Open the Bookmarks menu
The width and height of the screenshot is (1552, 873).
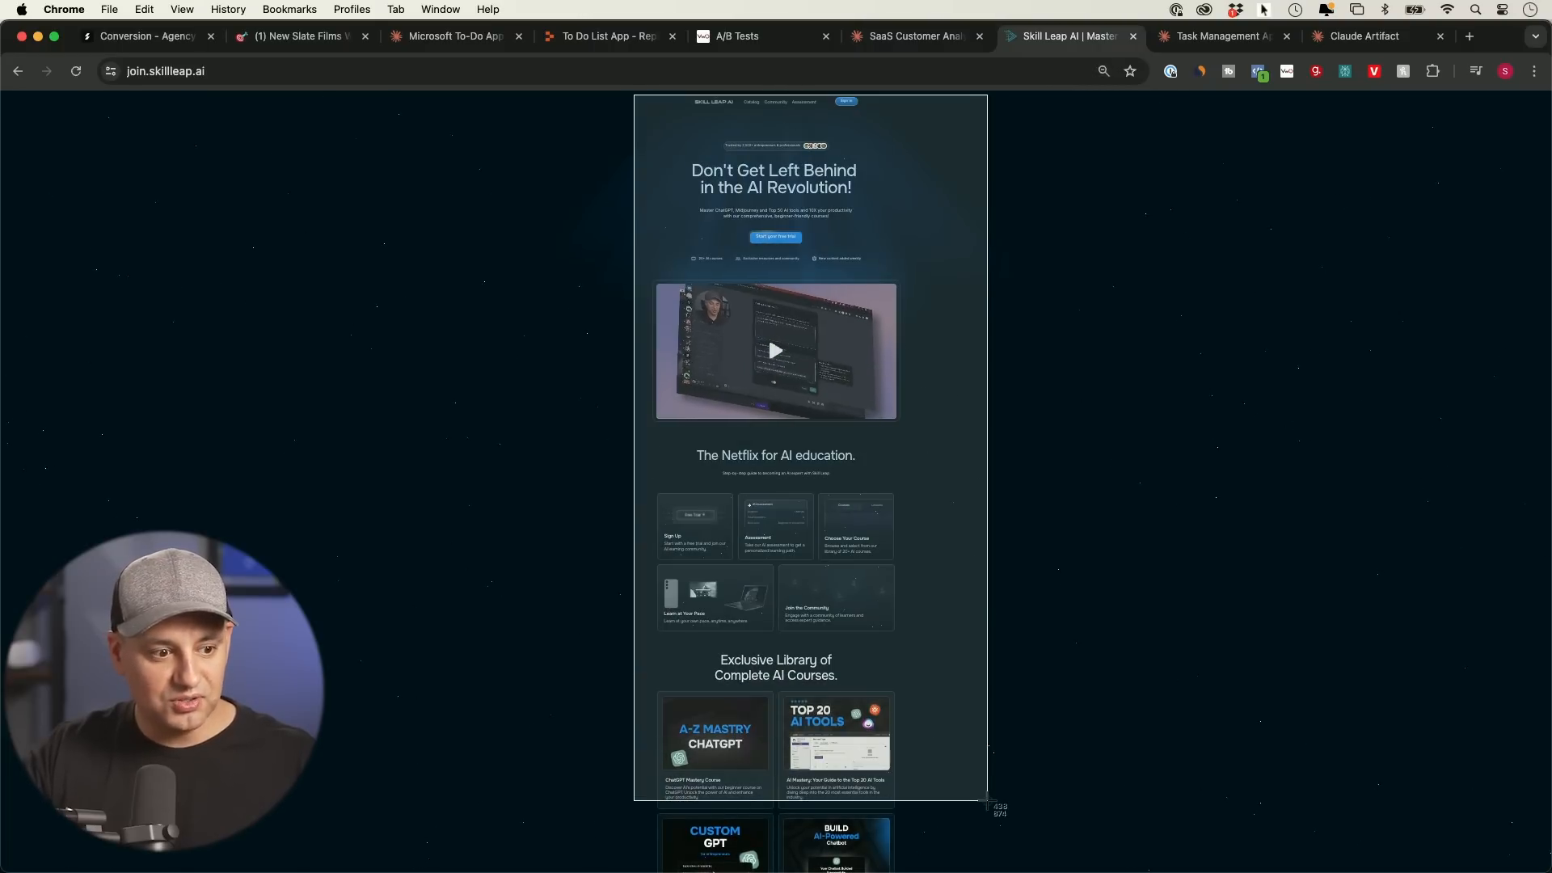(289, 10)
